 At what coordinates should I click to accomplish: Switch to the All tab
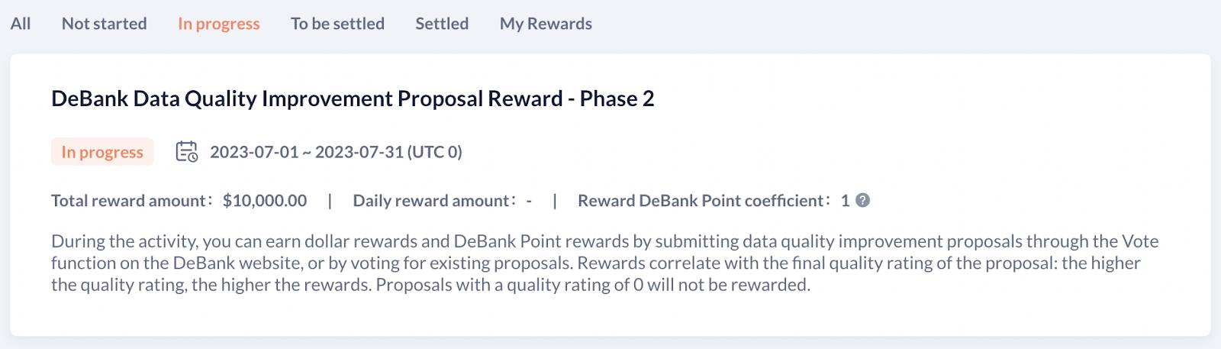(21, 23)
